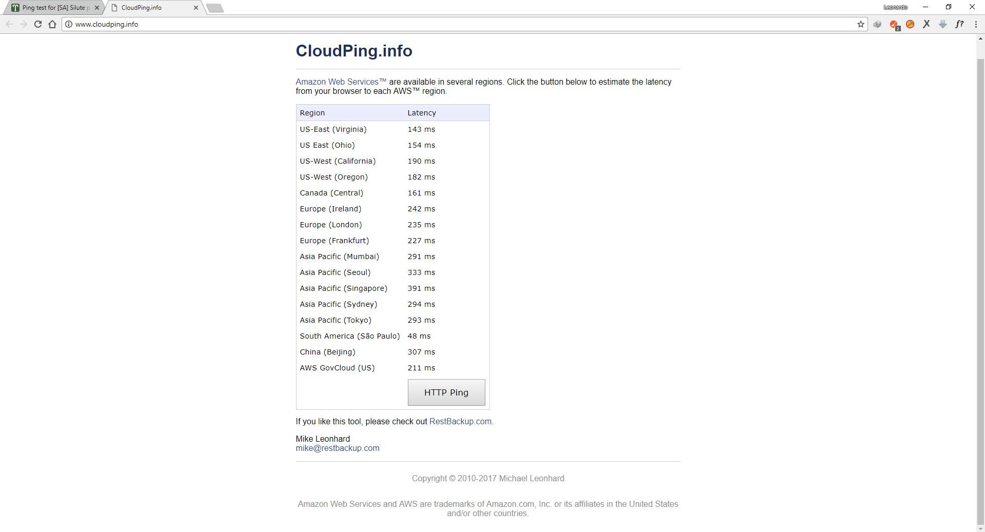985x532 pixels.
Task: Go to the browser home page
Action: [x=52, y=24]
